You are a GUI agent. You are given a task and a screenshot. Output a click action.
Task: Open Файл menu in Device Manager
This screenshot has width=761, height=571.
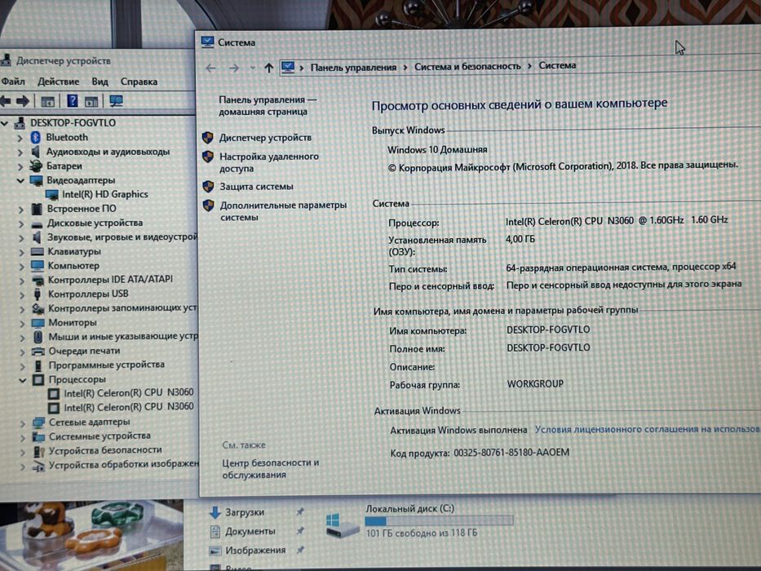point(13,81)
